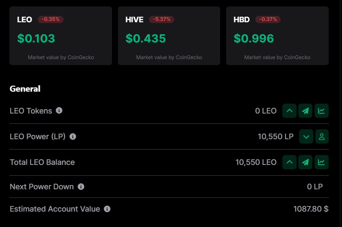Open the HBD price card
342x227 pixels.
point(278,36)
